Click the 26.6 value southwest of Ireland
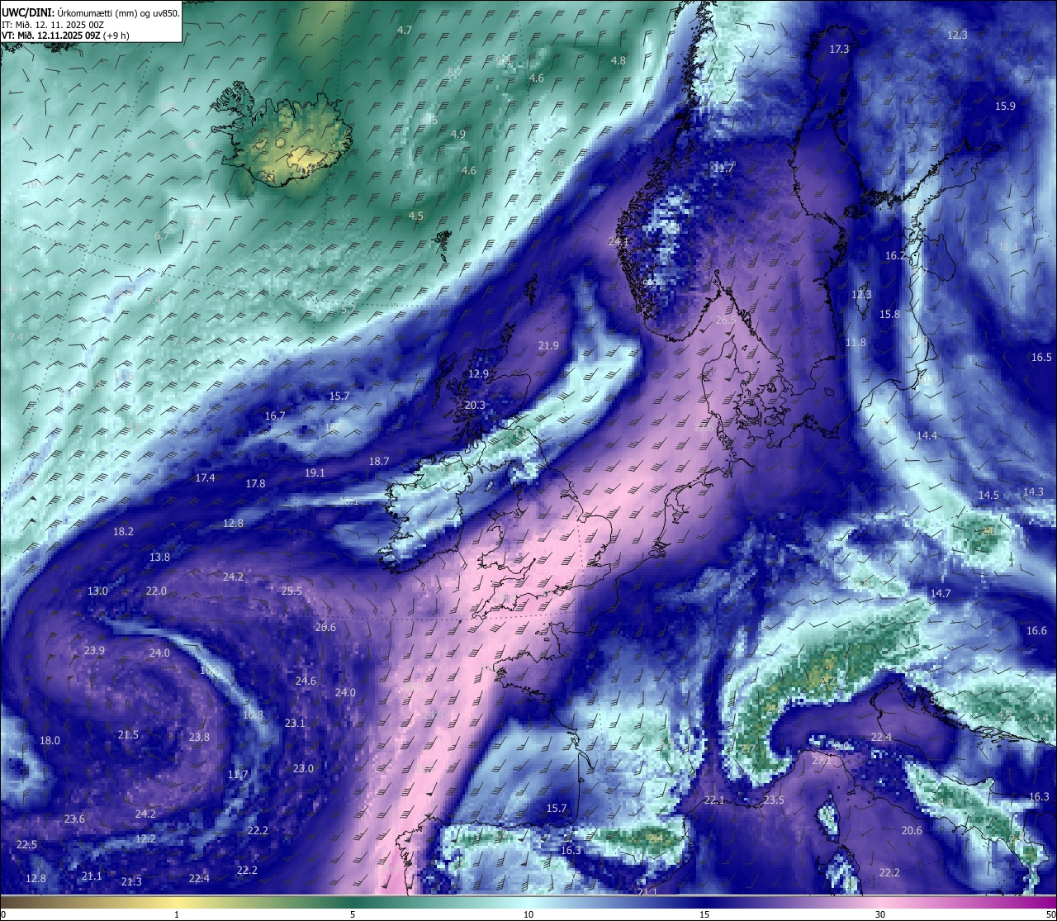This screenshot has width=1057, height=921. pyautogui.click(x=325, y=628)
